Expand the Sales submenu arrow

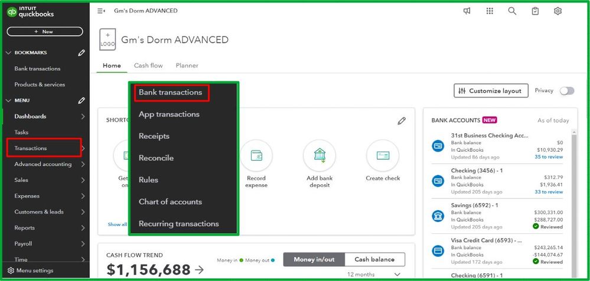tap(83, 180)
